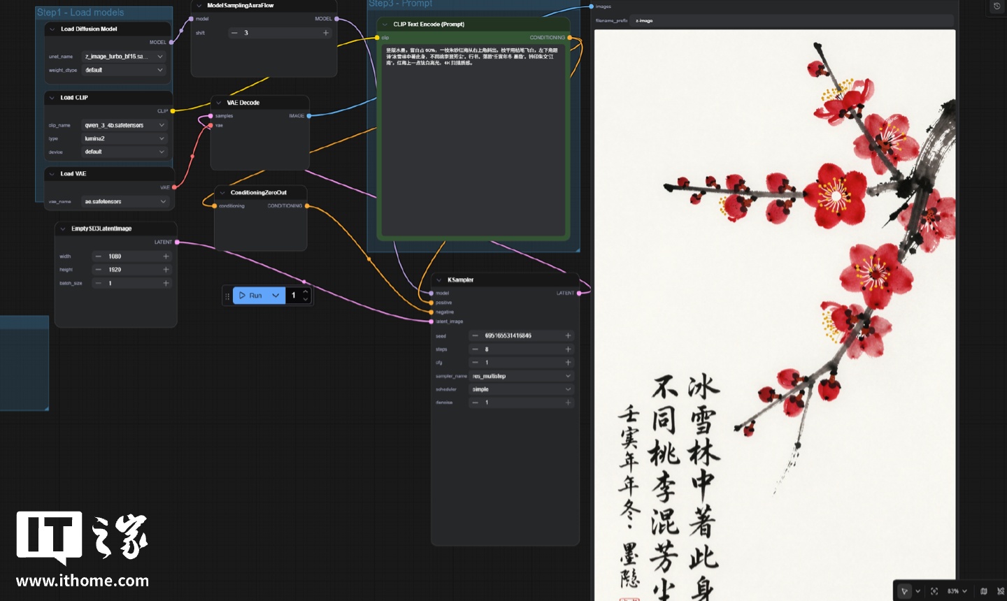Decrease latent image width with minus
This screenshot has width=1007, height=601.
coord(98,256)
